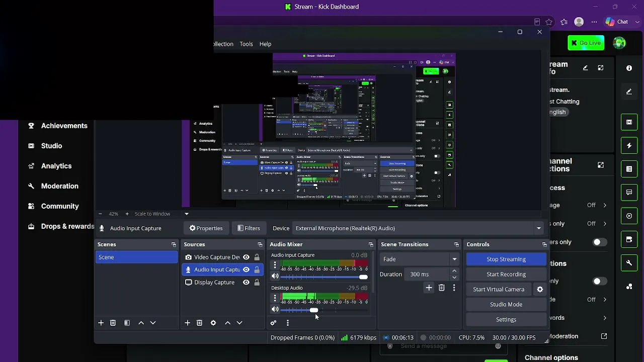Hide the Video Capture Device source
The width and height of the screenshot is (644, 362).
pyautogui.click(x=246, y=257)
